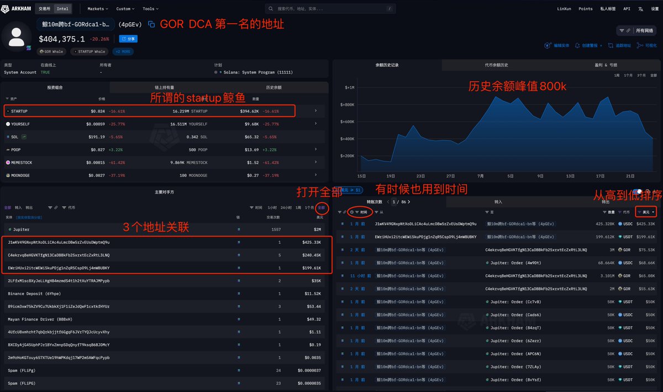Screen dimensions: 663x392
Task: Click the Solana chain icon in Jupiter row
Action: 239,229
